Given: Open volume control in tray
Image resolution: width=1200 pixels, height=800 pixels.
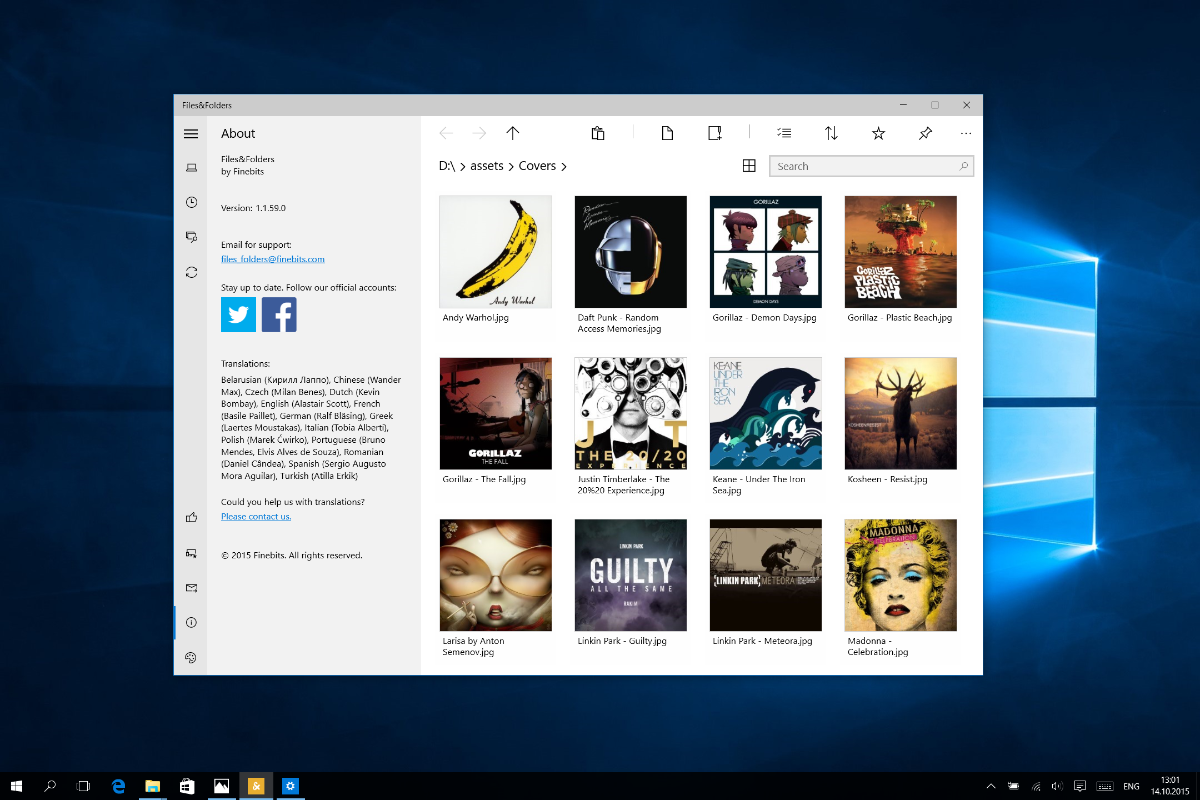Looking at the screenshot, I should (x=1057, y=786).
